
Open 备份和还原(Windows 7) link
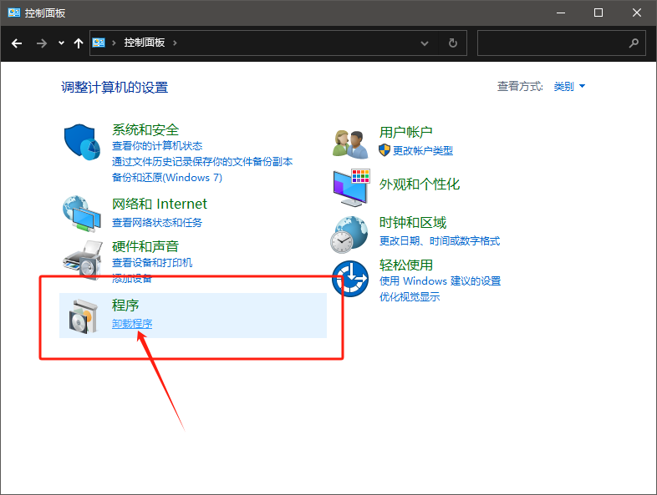167,177
